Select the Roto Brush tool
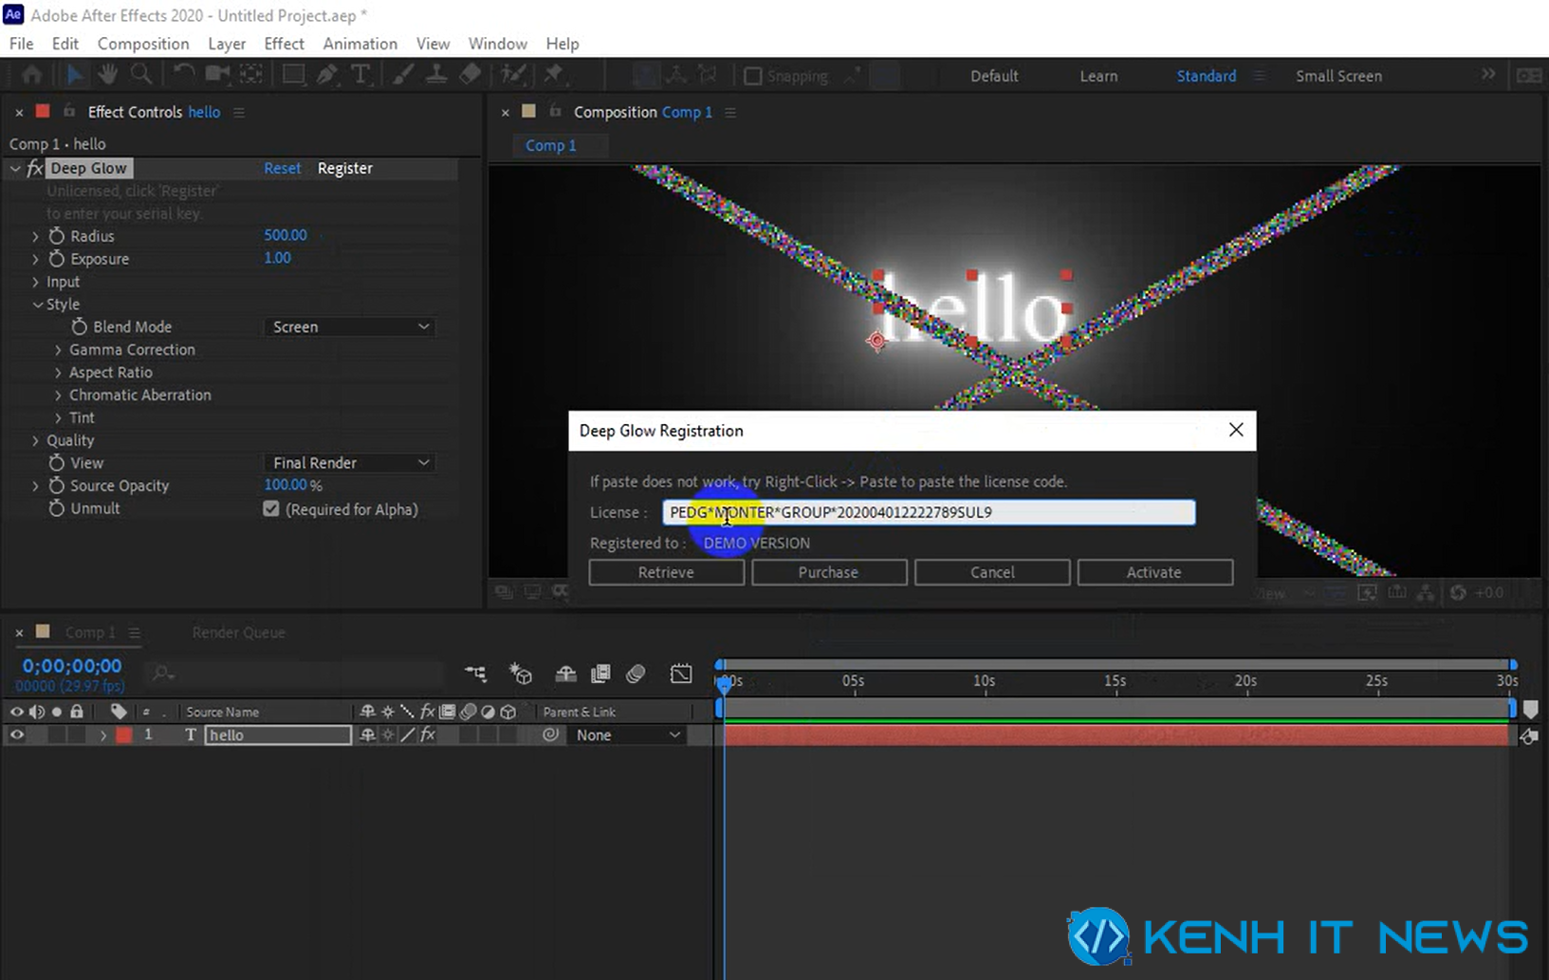Viewport: 1549px width, 980px height. point(513,75)
